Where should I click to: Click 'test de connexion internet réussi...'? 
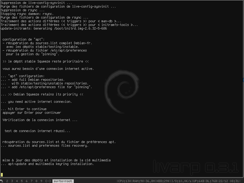[37, 131]
